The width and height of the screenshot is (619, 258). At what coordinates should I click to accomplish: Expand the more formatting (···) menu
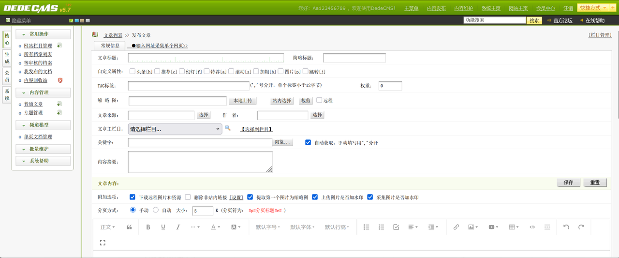[195, 227]
